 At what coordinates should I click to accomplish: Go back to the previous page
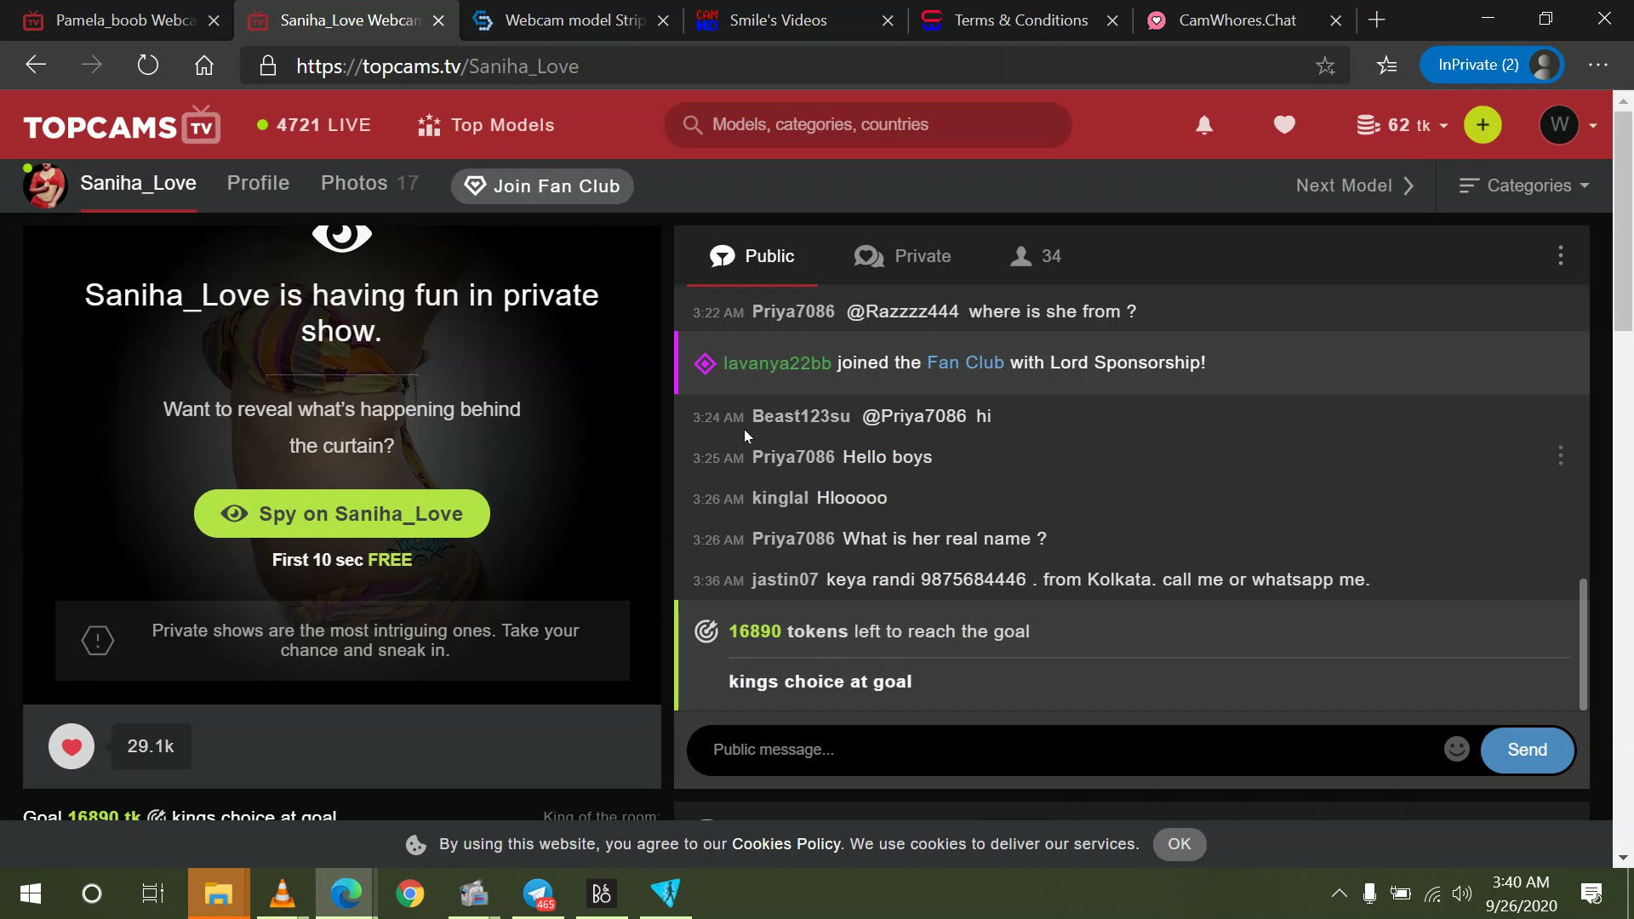35,66
